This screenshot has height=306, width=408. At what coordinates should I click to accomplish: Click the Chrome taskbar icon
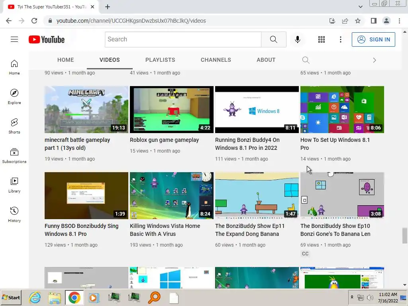pyautogui.click(x=75, y=297)
